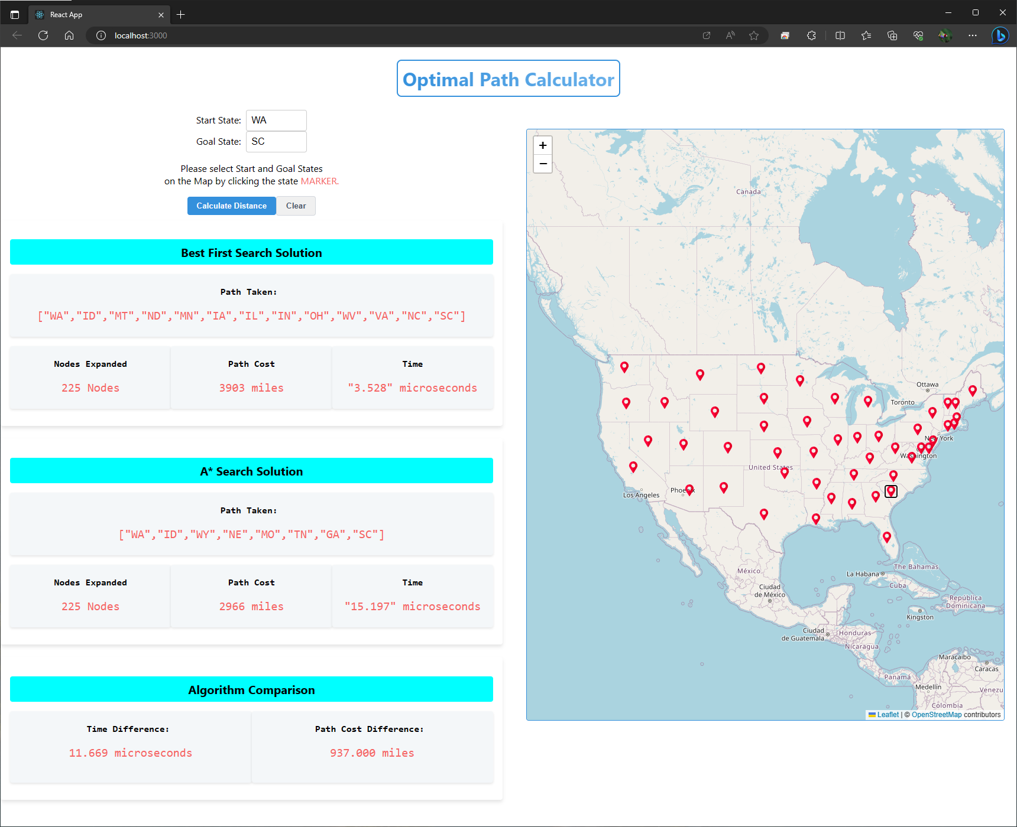
Task: Refresh the localhost page
Action: [x=43, y=35]
